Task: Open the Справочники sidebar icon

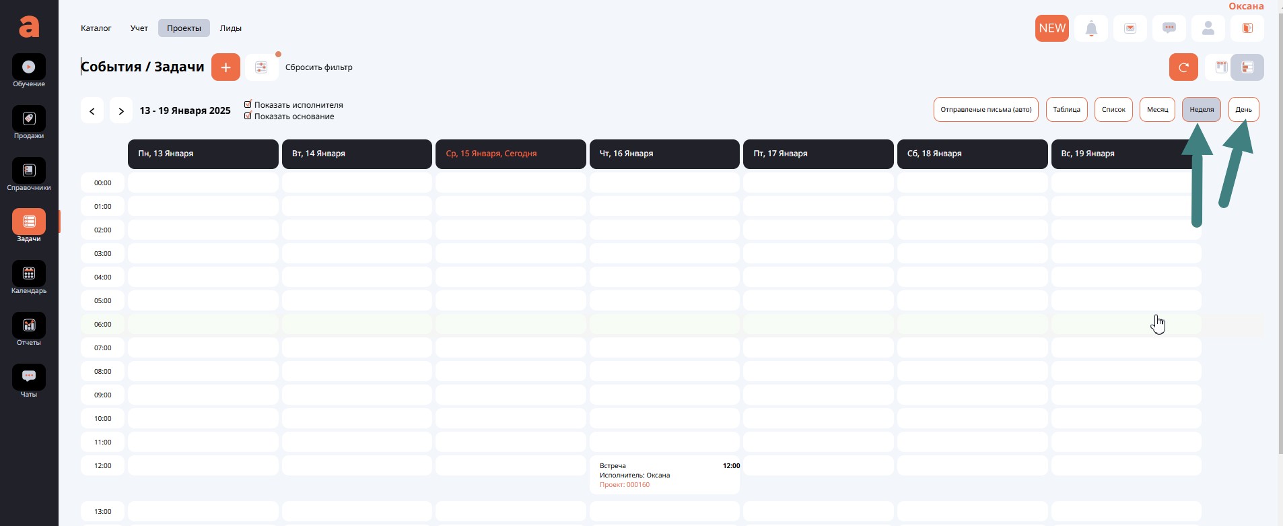Action: (29, 171)
